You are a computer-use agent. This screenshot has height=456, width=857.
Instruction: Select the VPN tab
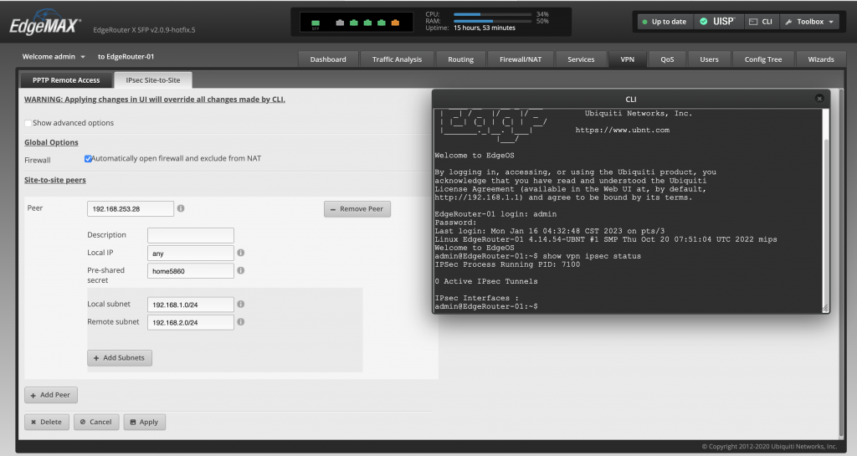pyautogui.click(x=628, y=59)
